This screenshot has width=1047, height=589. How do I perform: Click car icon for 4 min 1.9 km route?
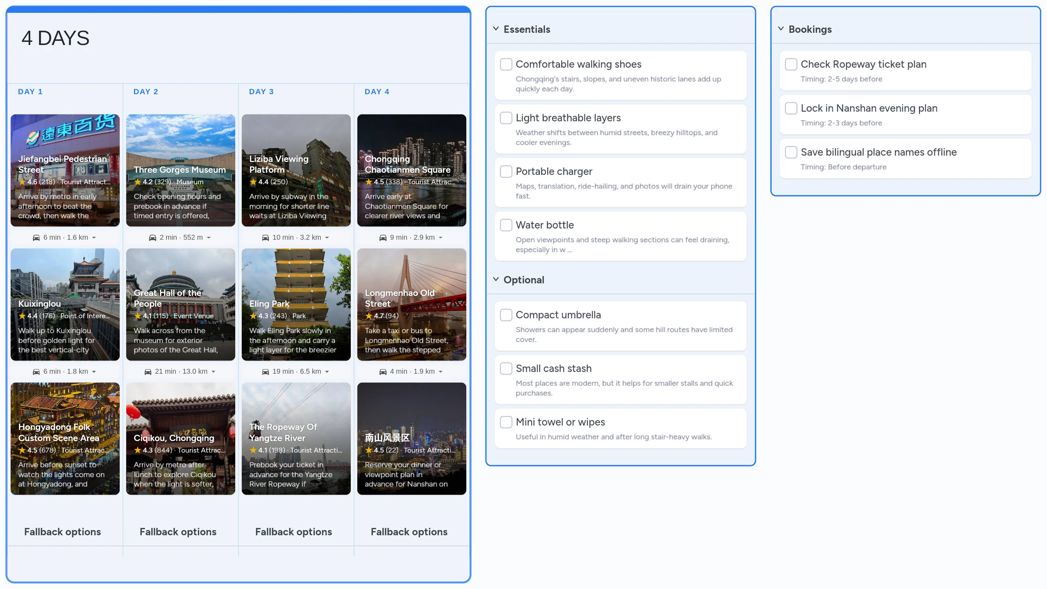pyautogui.click(x=383, y=372)
